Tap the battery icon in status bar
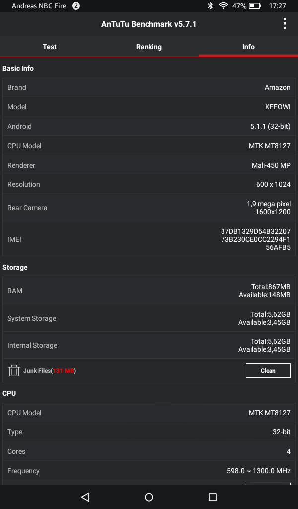 pyautogui.click(x=255, y=6)
